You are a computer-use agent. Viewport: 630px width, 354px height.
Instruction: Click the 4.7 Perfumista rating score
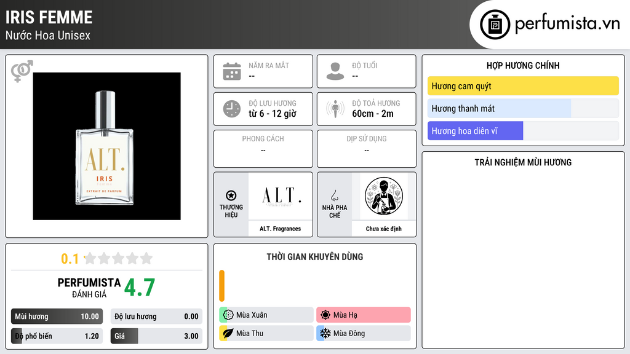(x=140, y=288)
